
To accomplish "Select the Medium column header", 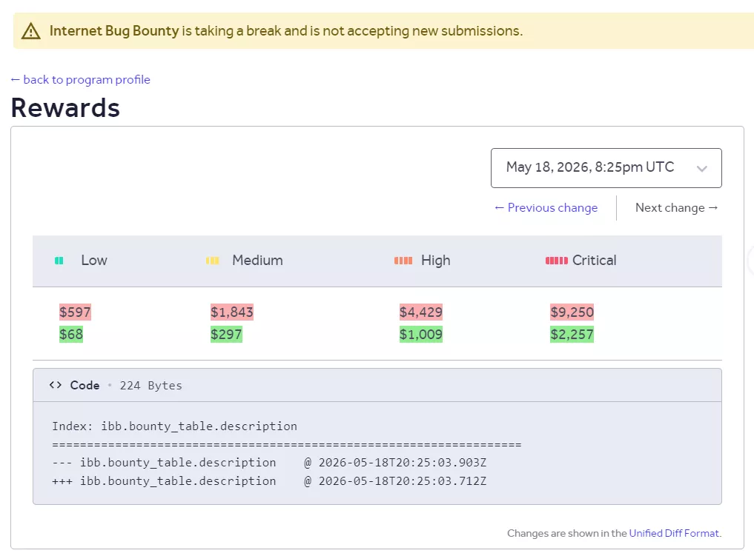I will pos(257,261).
